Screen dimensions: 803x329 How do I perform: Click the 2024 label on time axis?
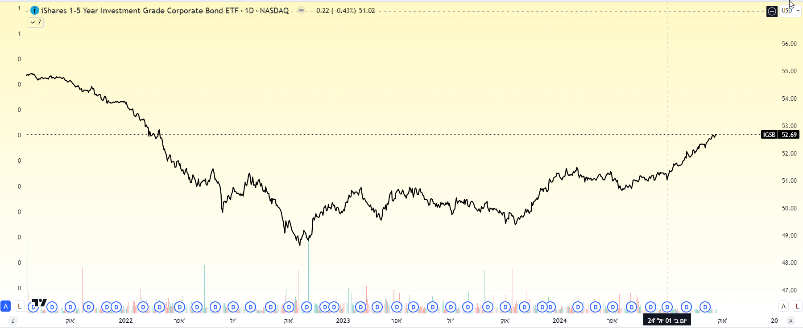click(x=560, y=321)
